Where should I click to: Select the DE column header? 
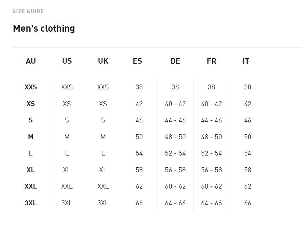pyautogui.click(x=175, y=61)
